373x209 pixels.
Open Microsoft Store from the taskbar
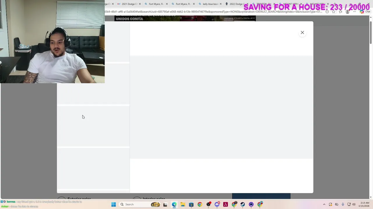point(191,204)
